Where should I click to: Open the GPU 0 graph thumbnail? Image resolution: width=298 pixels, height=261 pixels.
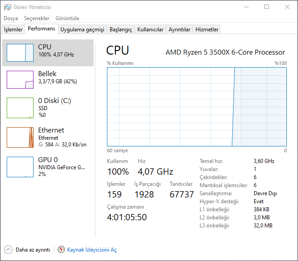20,167
